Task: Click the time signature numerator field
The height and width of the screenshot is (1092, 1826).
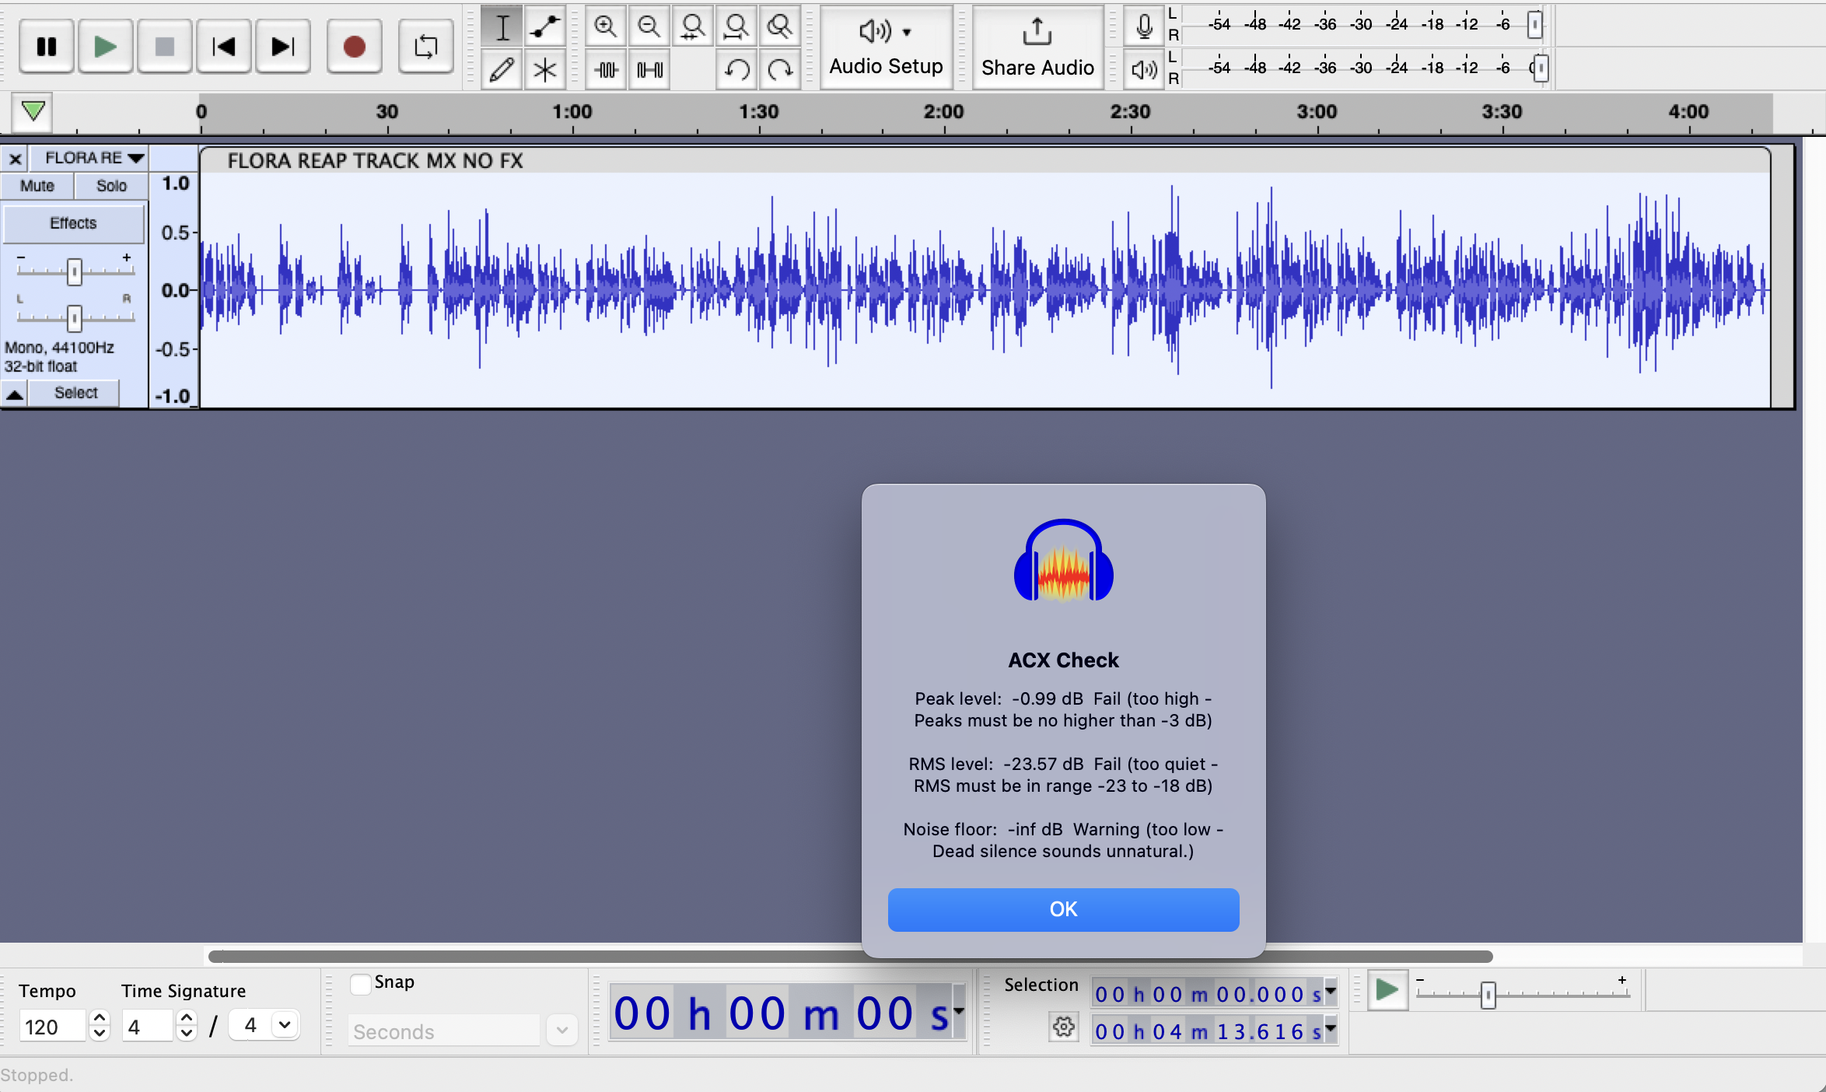Action: click(x=146, y=1027)
